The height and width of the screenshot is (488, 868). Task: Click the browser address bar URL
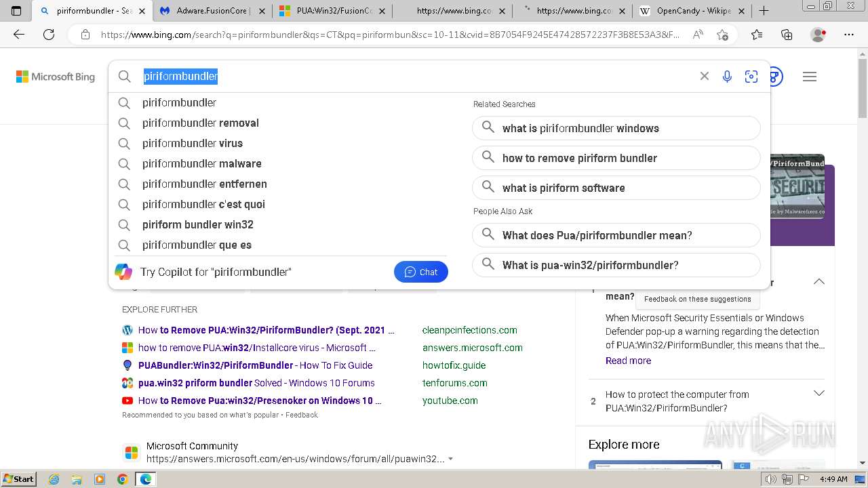pos(390,35)
